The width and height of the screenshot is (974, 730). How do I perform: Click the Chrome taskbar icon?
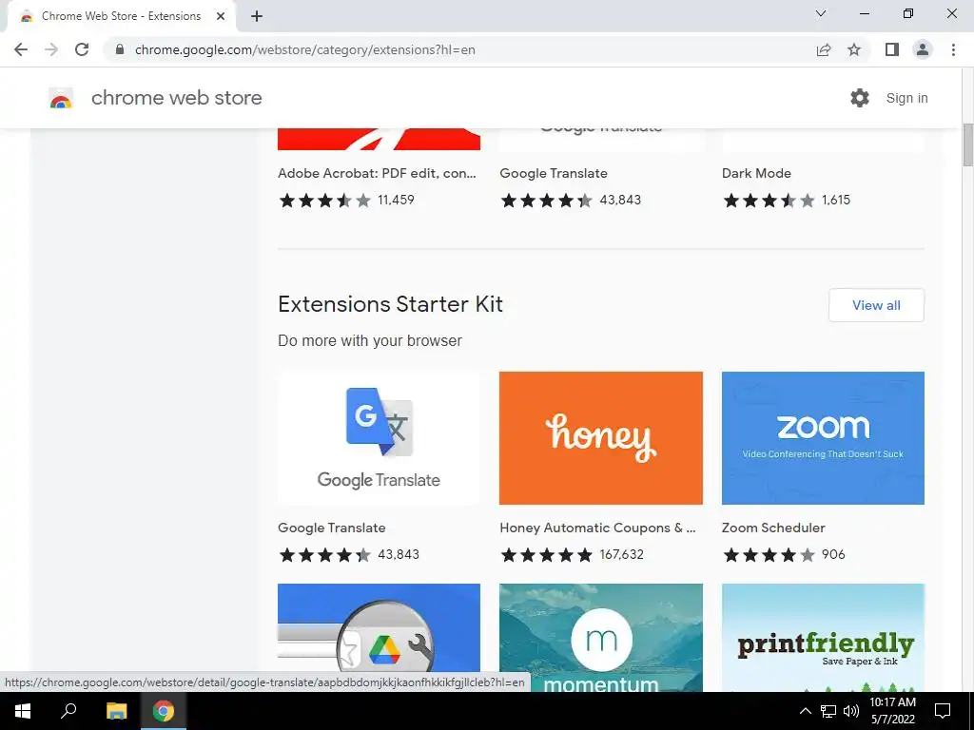[164, 711]
